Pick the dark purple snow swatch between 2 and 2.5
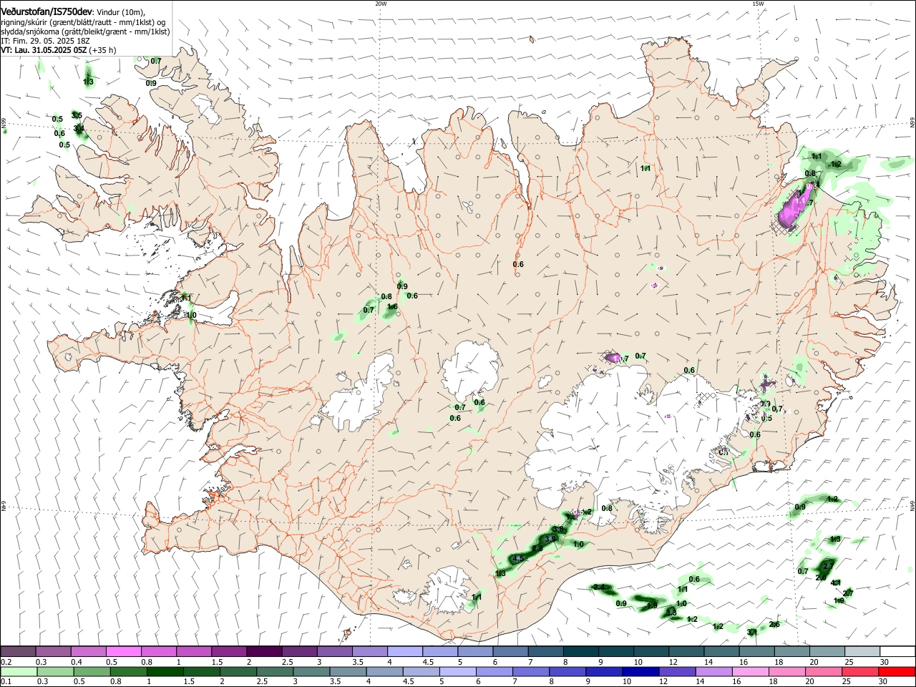 [x=263, y=651]
